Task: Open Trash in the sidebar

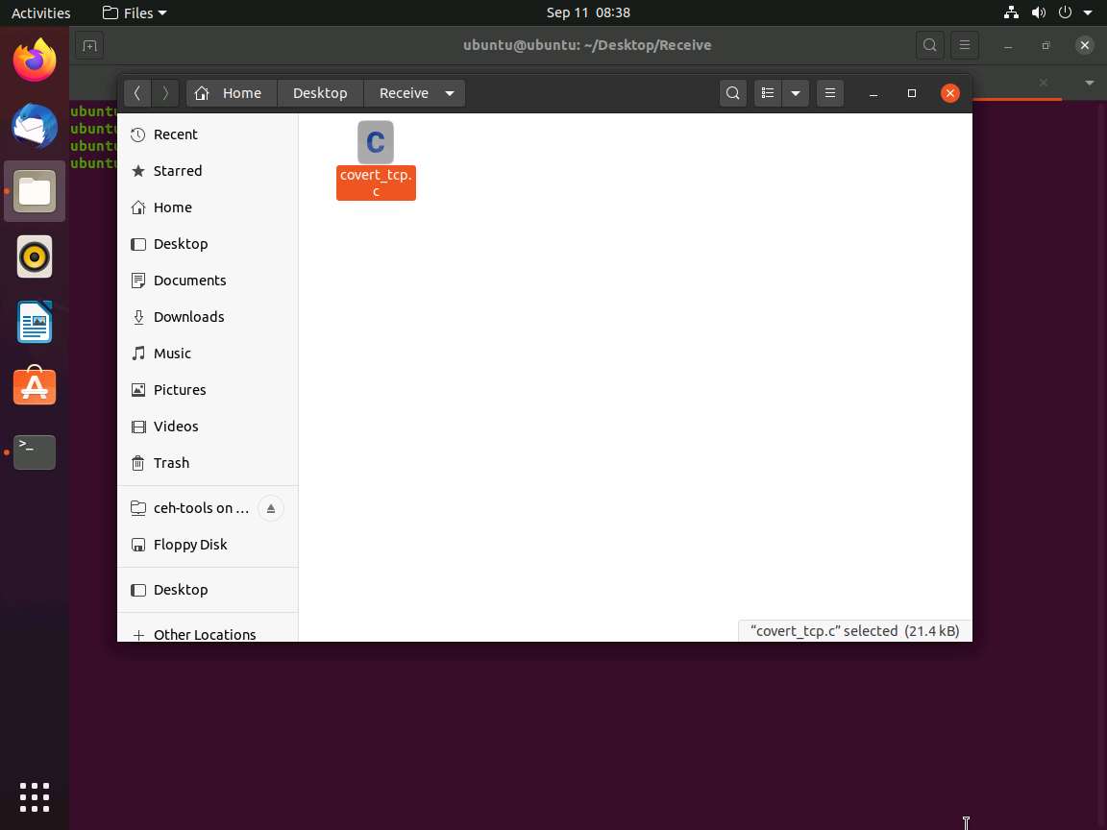Action: (x=208, y=463)
